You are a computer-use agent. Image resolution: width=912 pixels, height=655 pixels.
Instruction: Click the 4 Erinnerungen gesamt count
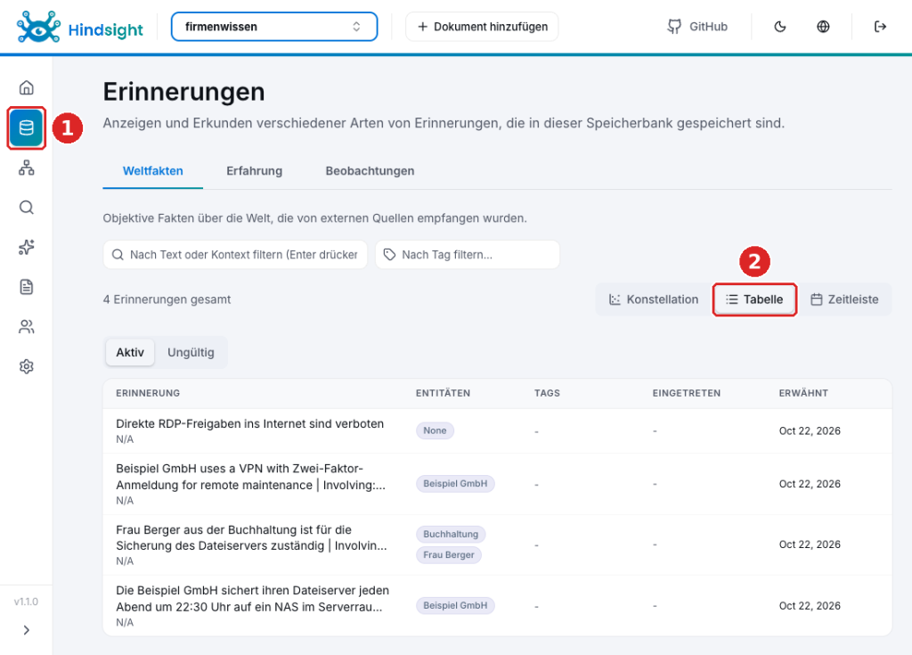pyautogui.click(x=167, y=299)
